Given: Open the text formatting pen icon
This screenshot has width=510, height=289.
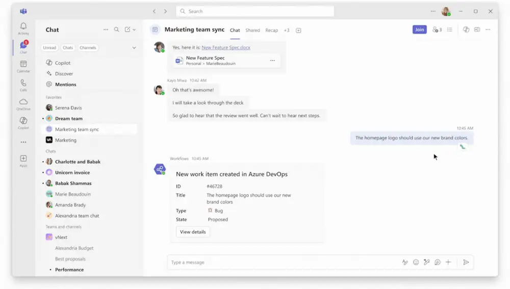Looking at the screenshot, I should tap(405, 262).
